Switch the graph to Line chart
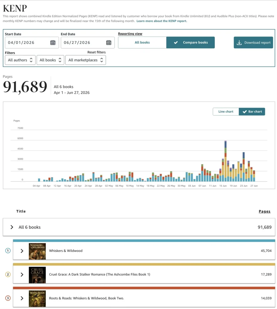 [226, 112]
